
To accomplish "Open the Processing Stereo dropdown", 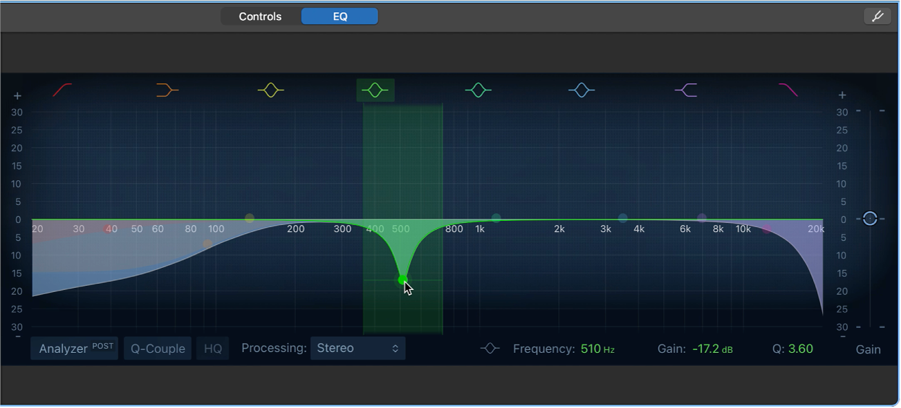I will [x=357, y=348].
